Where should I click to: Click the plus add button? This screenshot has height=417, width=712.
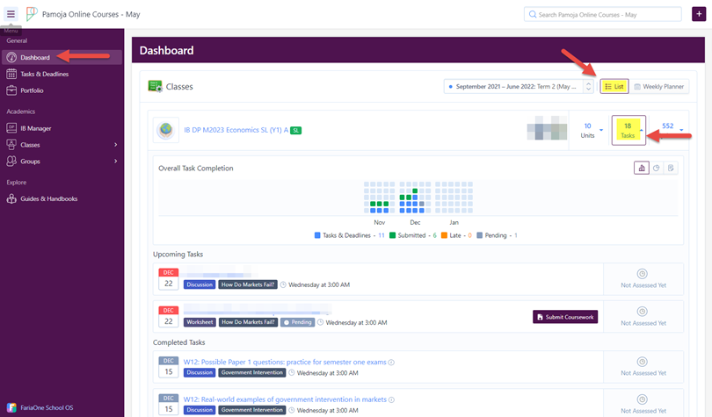[699, 14]
